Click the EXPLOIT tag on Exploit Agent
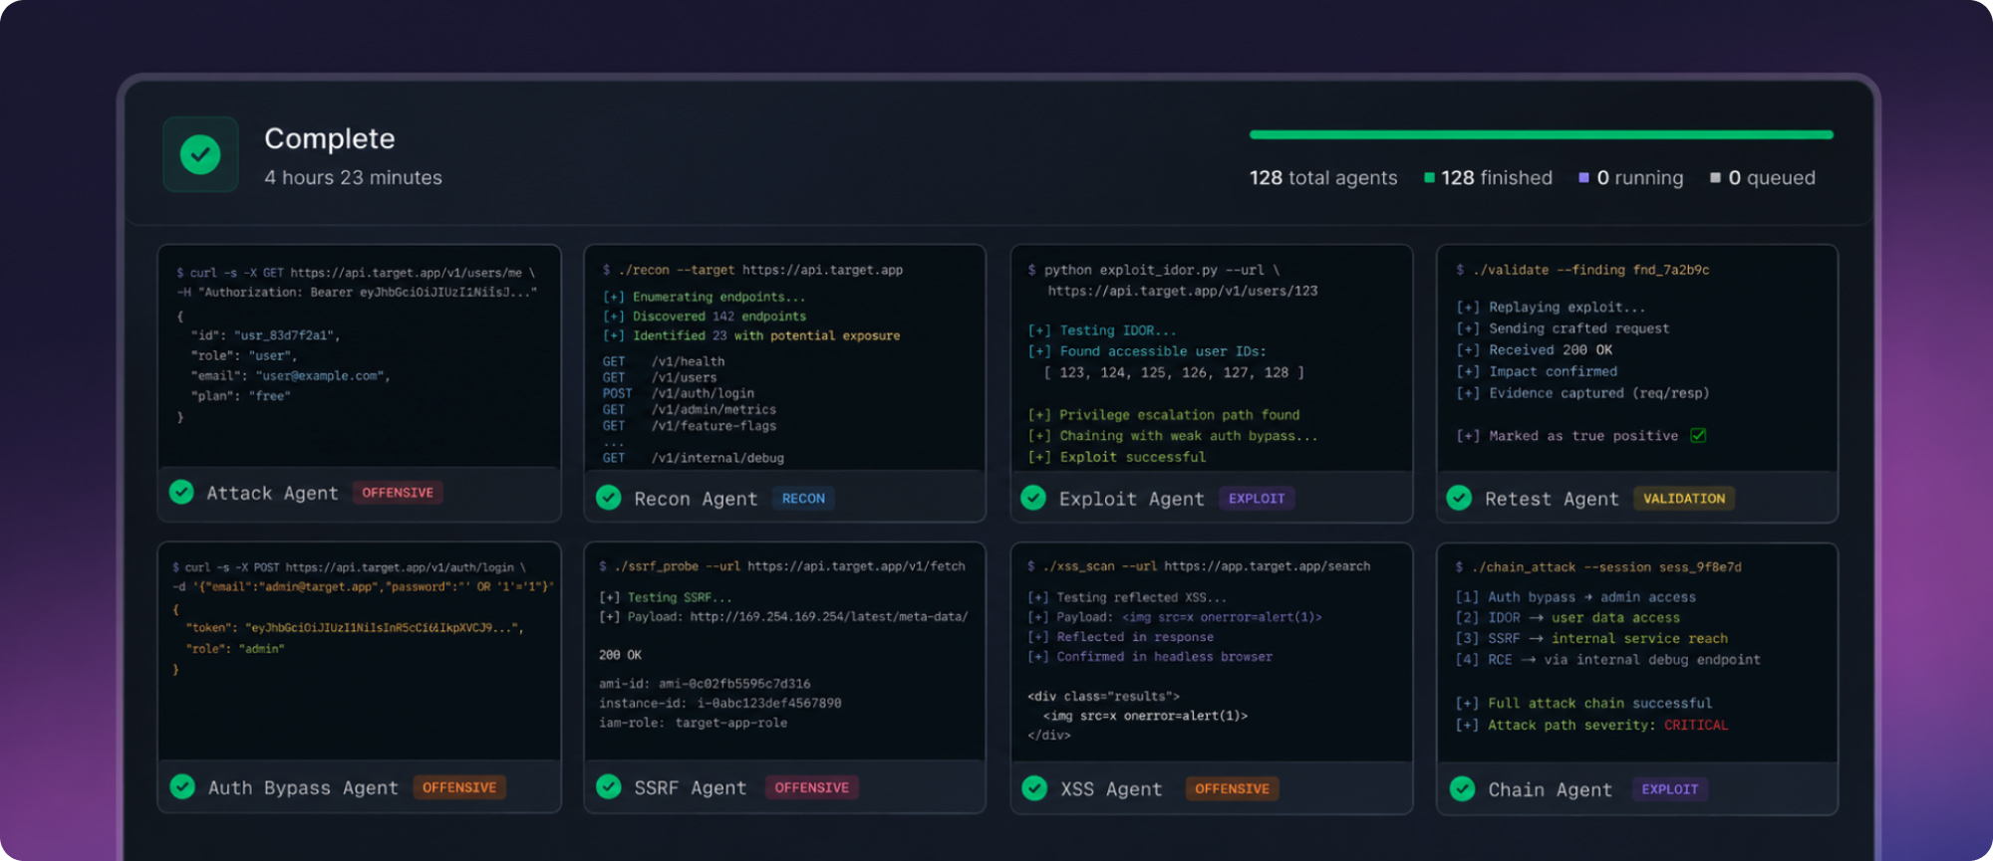 click(1257, 498)
